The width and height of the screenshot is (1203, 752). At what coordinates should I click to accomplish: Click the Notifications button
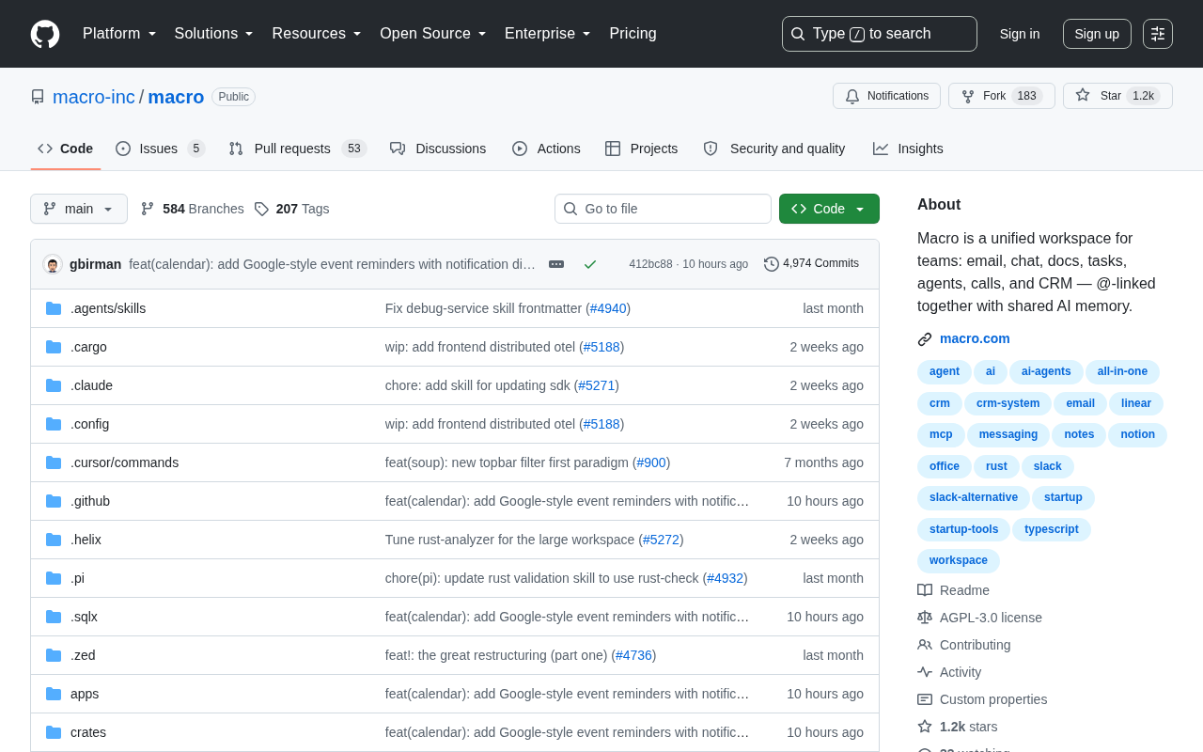coord(886,96)
